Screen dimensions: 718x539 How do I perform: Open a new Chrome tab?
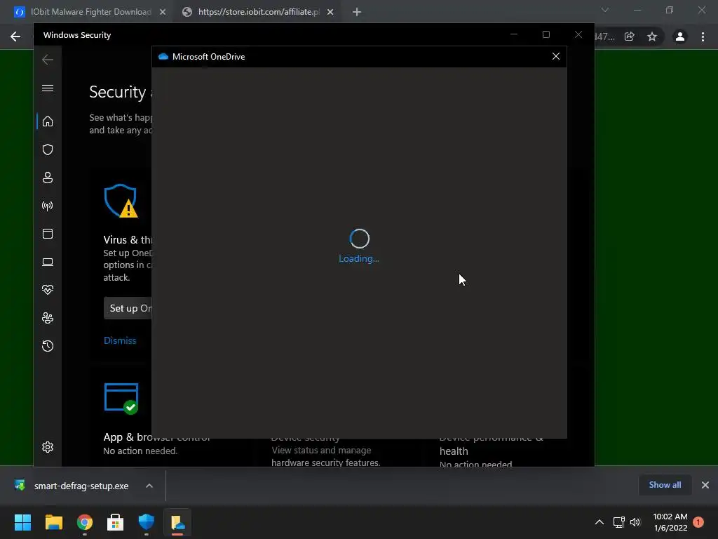[357, 13]
